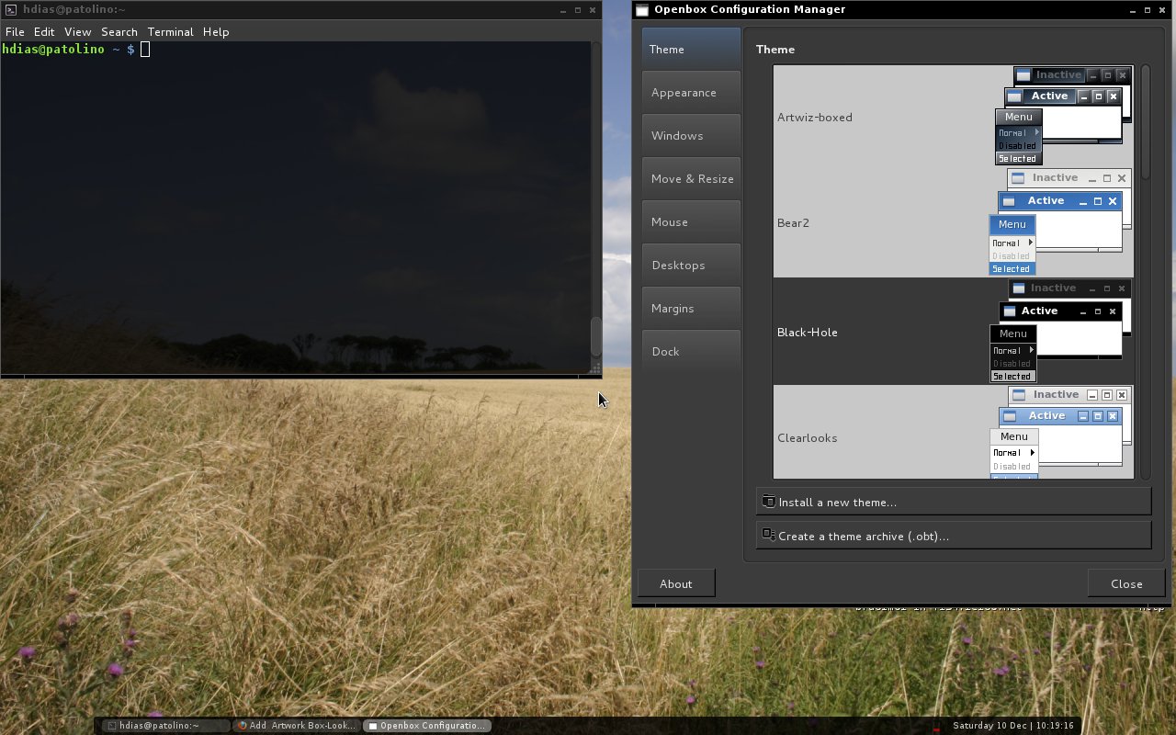Switch to Add Artwork Box-Look browser in taskbar
Image resolution: width=1176 pixels, height=735 pixels.
[x=296, y=725]
